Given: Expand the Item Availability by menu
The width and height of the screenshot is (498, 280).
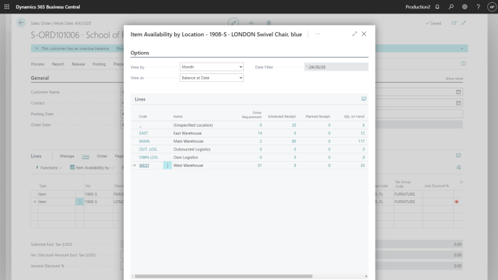Looking at the screenshot, I should (x=92, y=167).
